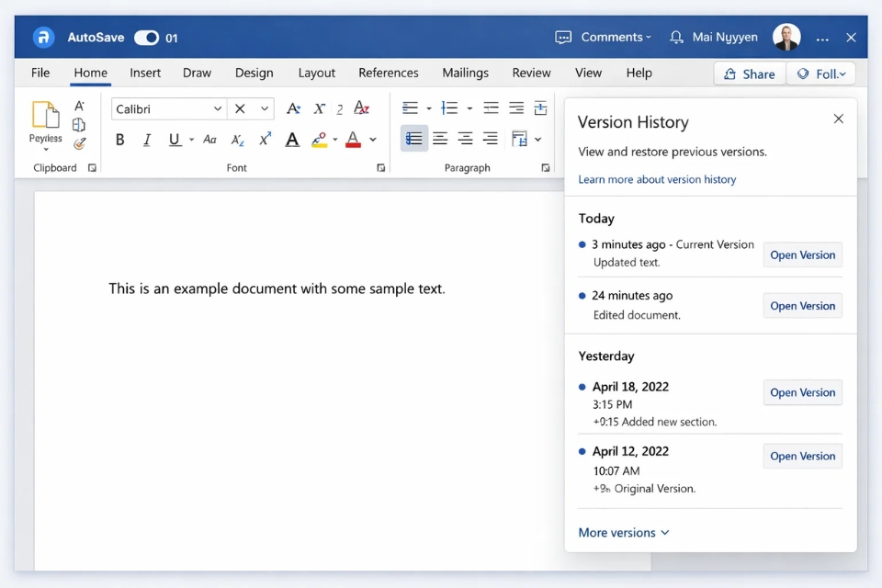Viewport: 882px width, 588px height.
Task: Open the Mailings ribbon tab
Action: pyautogui.click(x=465, y=73)
